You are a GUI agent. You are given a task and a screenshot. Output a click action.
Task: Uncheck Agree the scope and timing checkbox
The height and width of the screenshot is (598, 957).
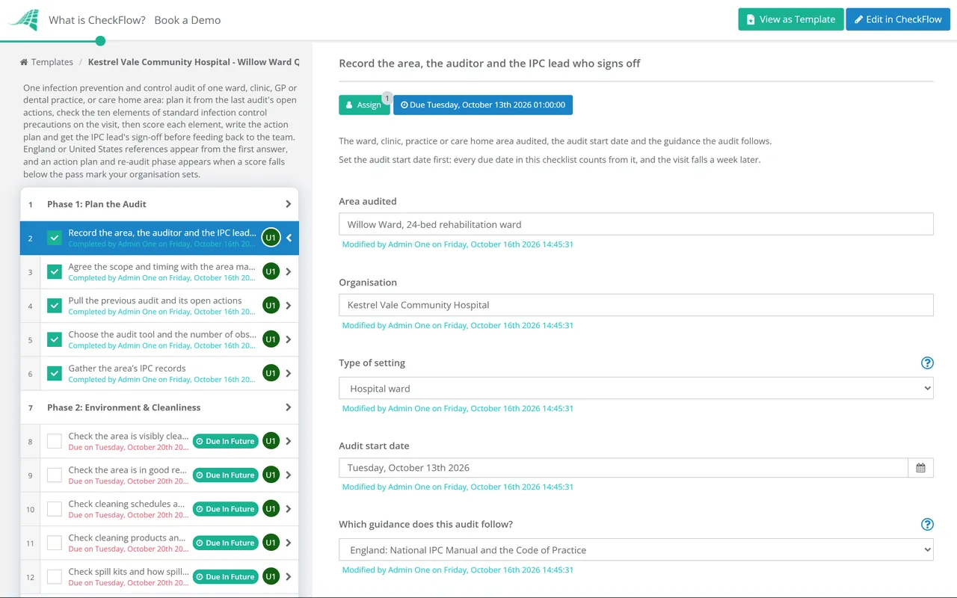point(55,271)
